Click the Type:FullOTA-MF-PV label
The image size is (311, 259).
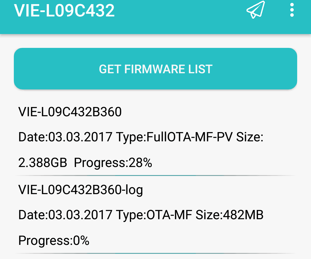pyautogui.click(x=174, y=137)
